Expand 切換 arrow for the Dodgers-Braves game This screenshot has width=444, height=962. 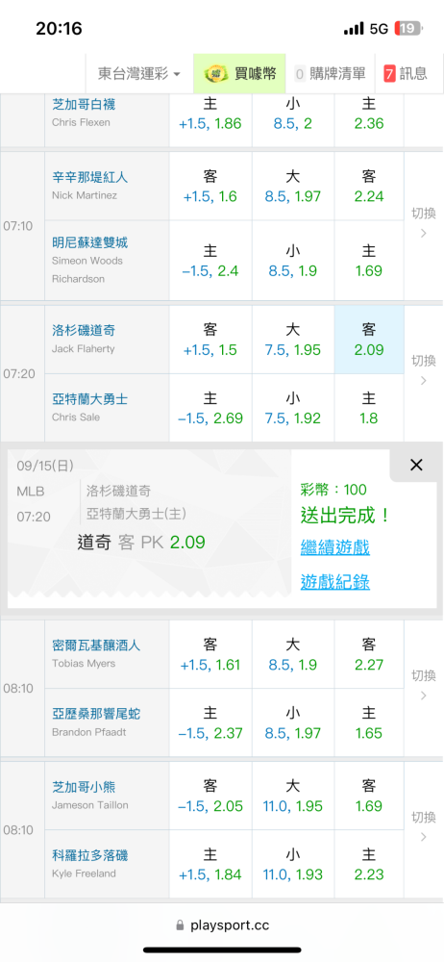tap(423, 370)
